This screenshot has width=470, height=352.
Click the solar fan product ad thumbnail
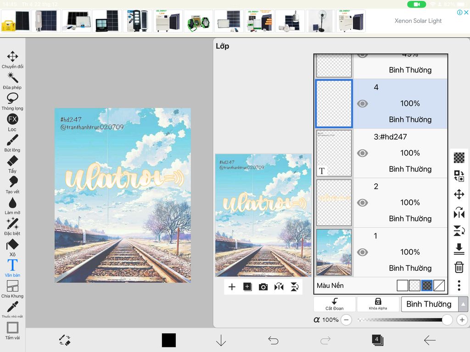click(x=320, y=21)
